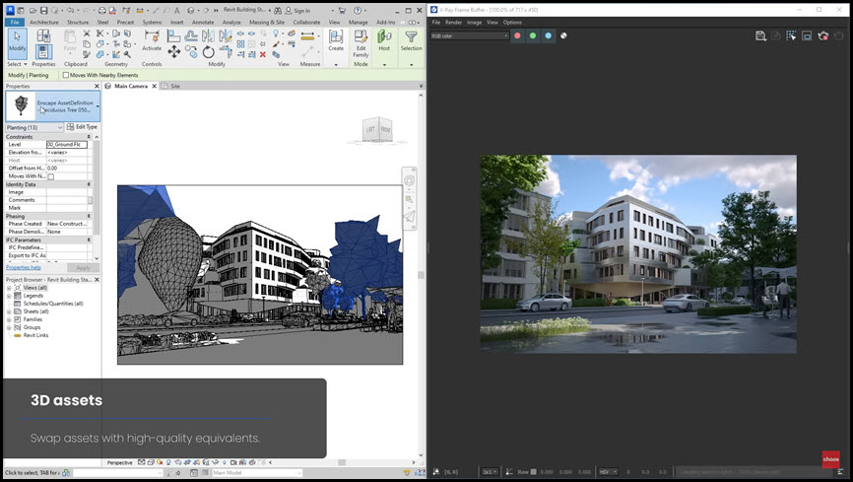Open the Massing & Site ribbon tab
The width and height of the screenshot is (853, 482).
(x=267, y=23)
